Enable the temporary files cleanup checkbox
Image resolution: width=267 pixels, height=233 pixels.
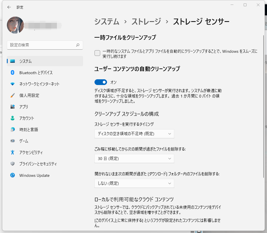tap(97, 53)
